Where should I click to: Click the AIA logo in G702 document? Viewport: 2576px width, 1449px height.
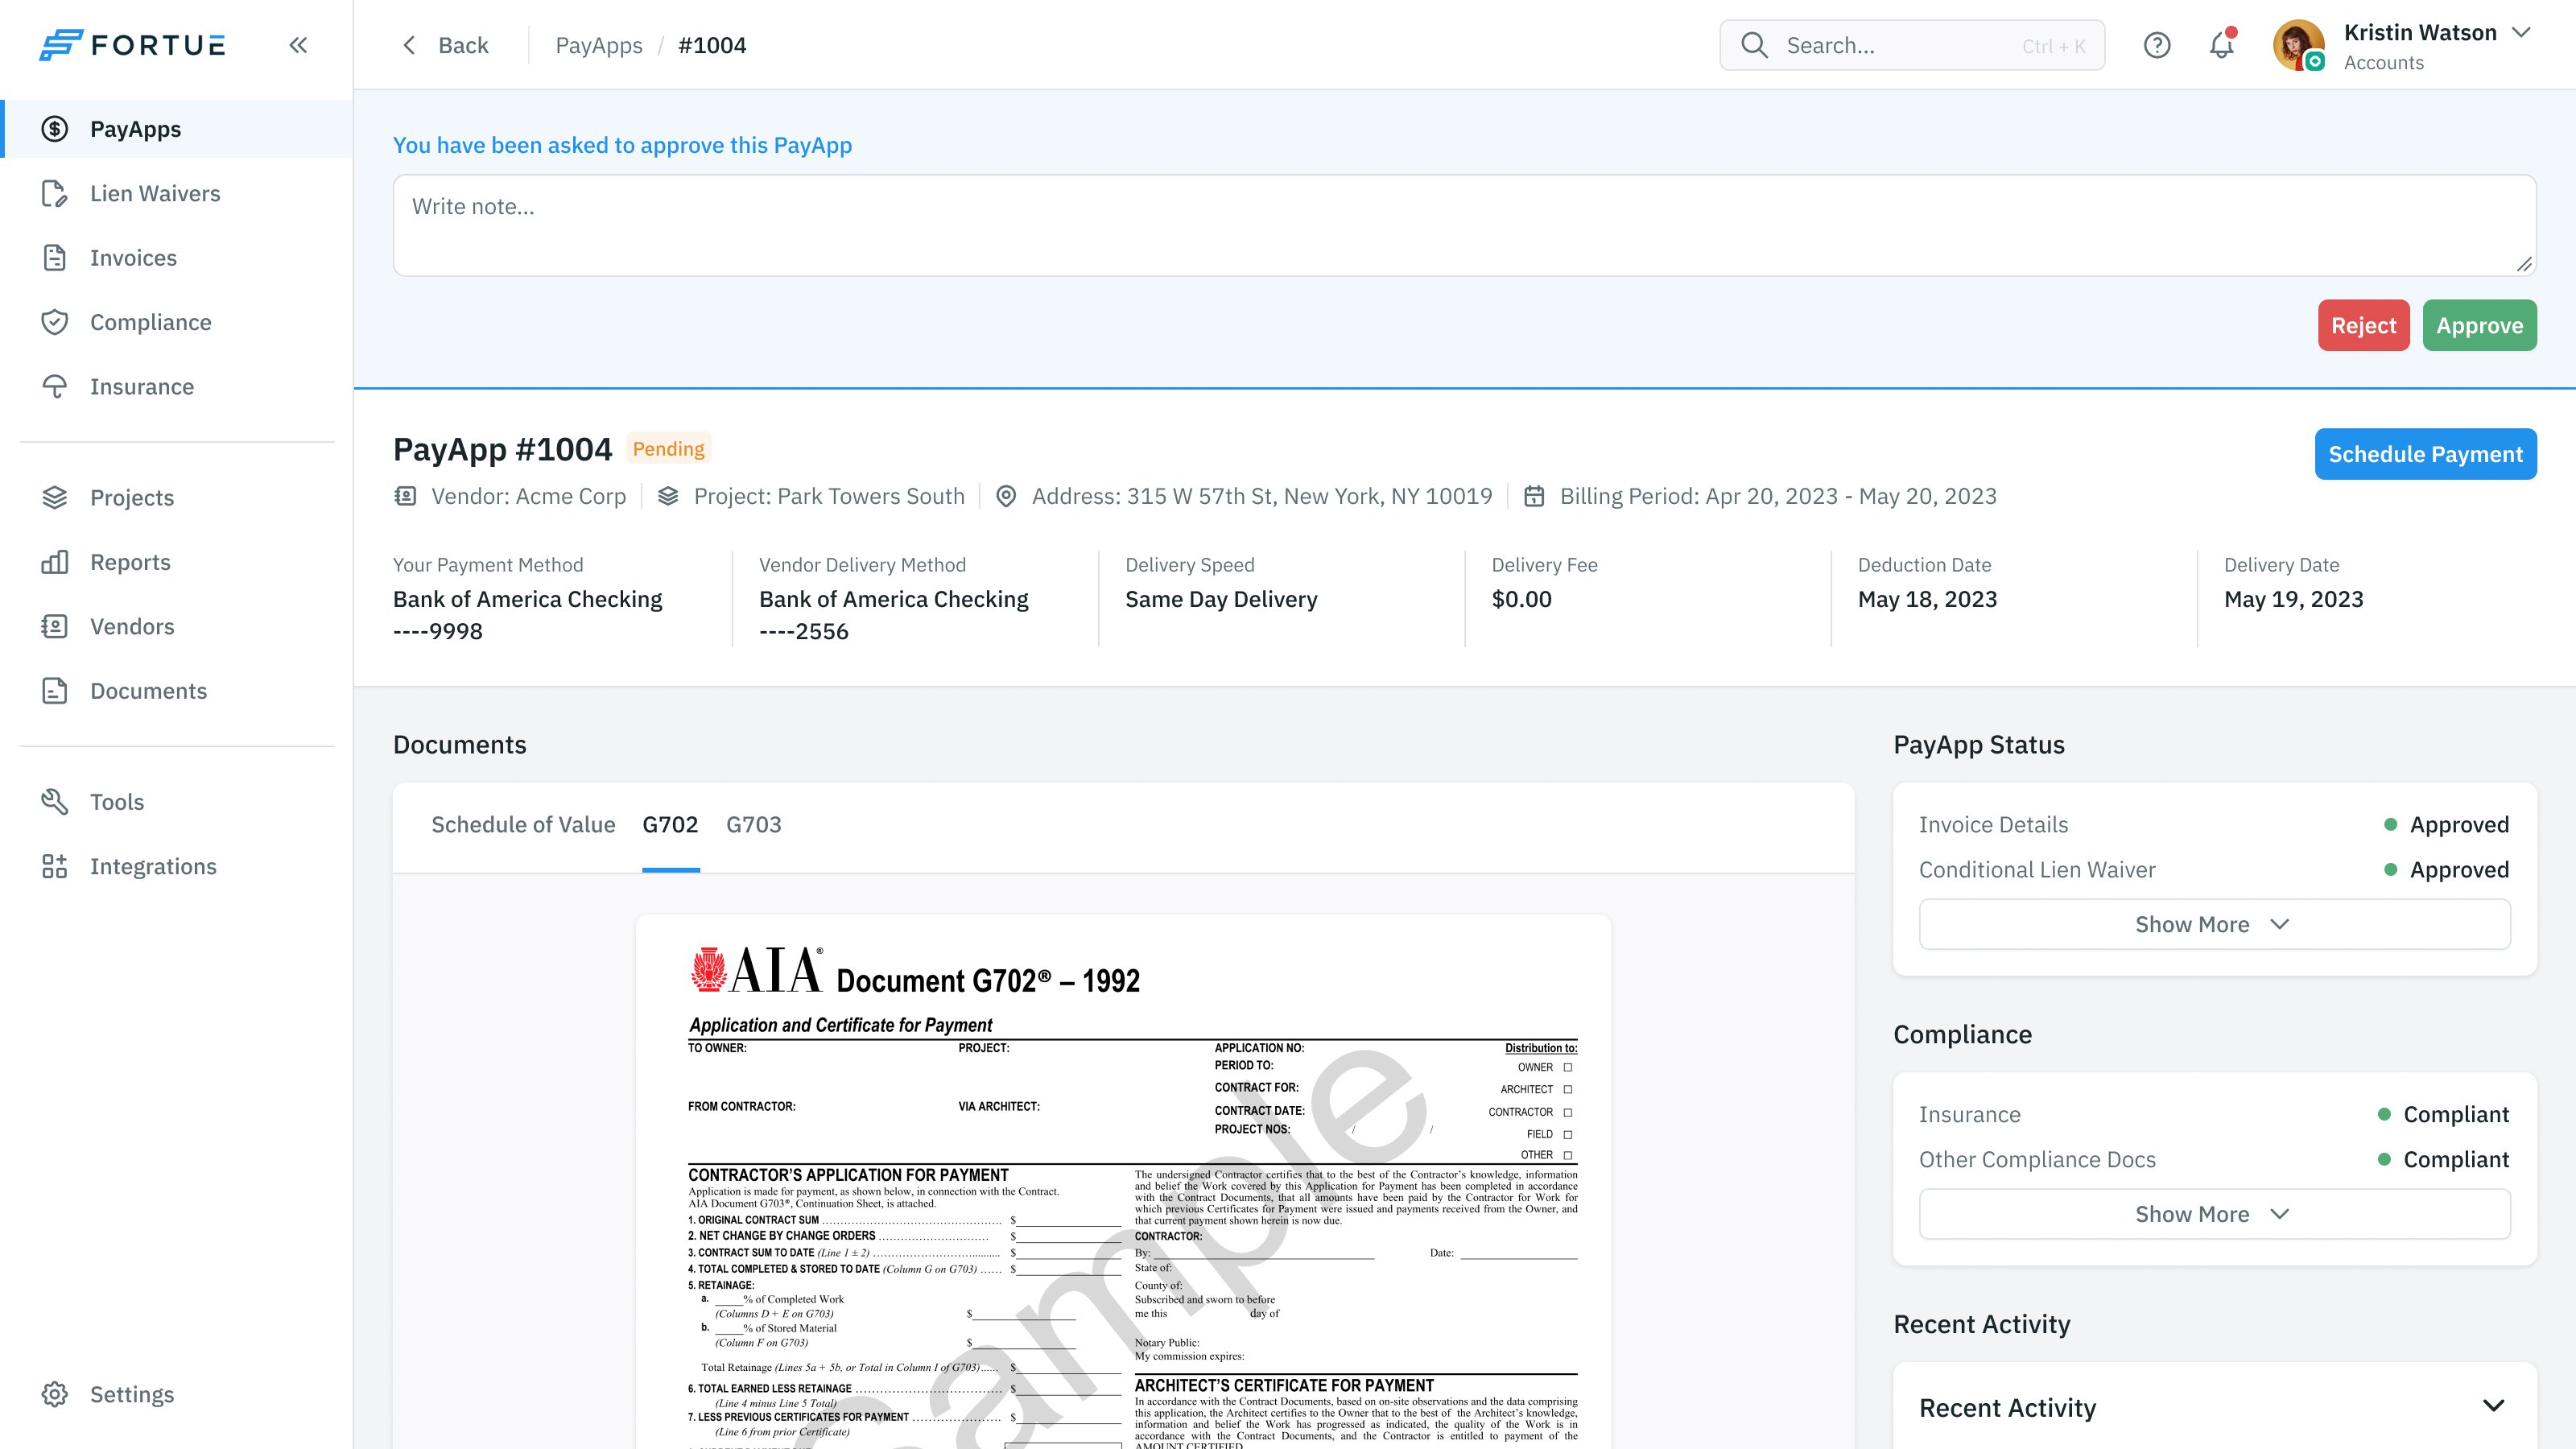coord(757,970)
